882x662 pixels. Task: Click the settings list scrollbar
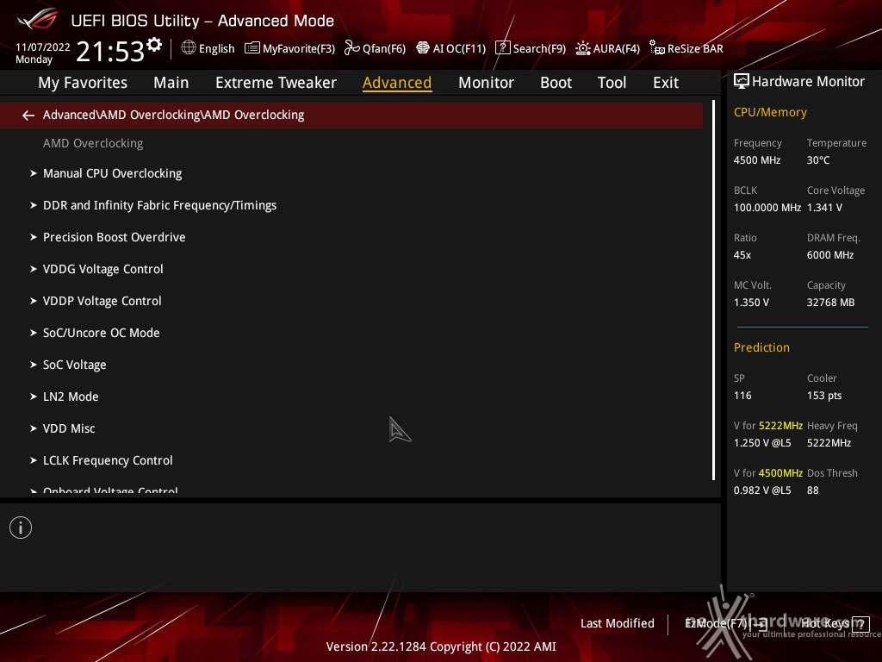[714, 290]
